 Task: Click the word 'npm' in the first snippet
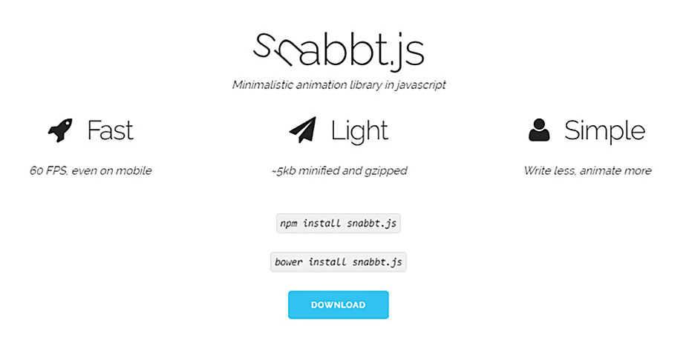(x=288, y=223)
